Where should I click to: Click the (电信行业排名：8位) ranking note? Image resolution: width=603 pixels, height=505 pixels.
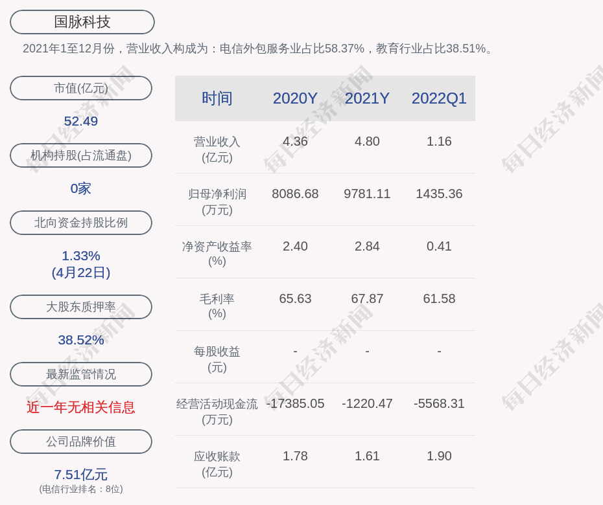tap(81, 489)
